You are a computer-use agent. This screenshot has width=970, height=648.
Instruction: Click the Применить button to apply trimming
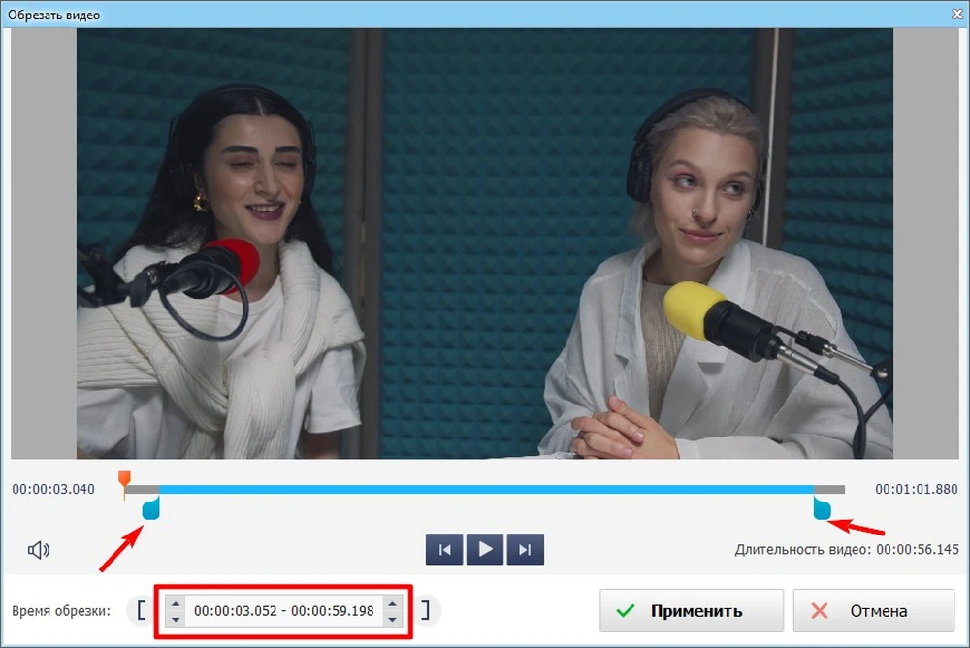[x=691, y=610]
